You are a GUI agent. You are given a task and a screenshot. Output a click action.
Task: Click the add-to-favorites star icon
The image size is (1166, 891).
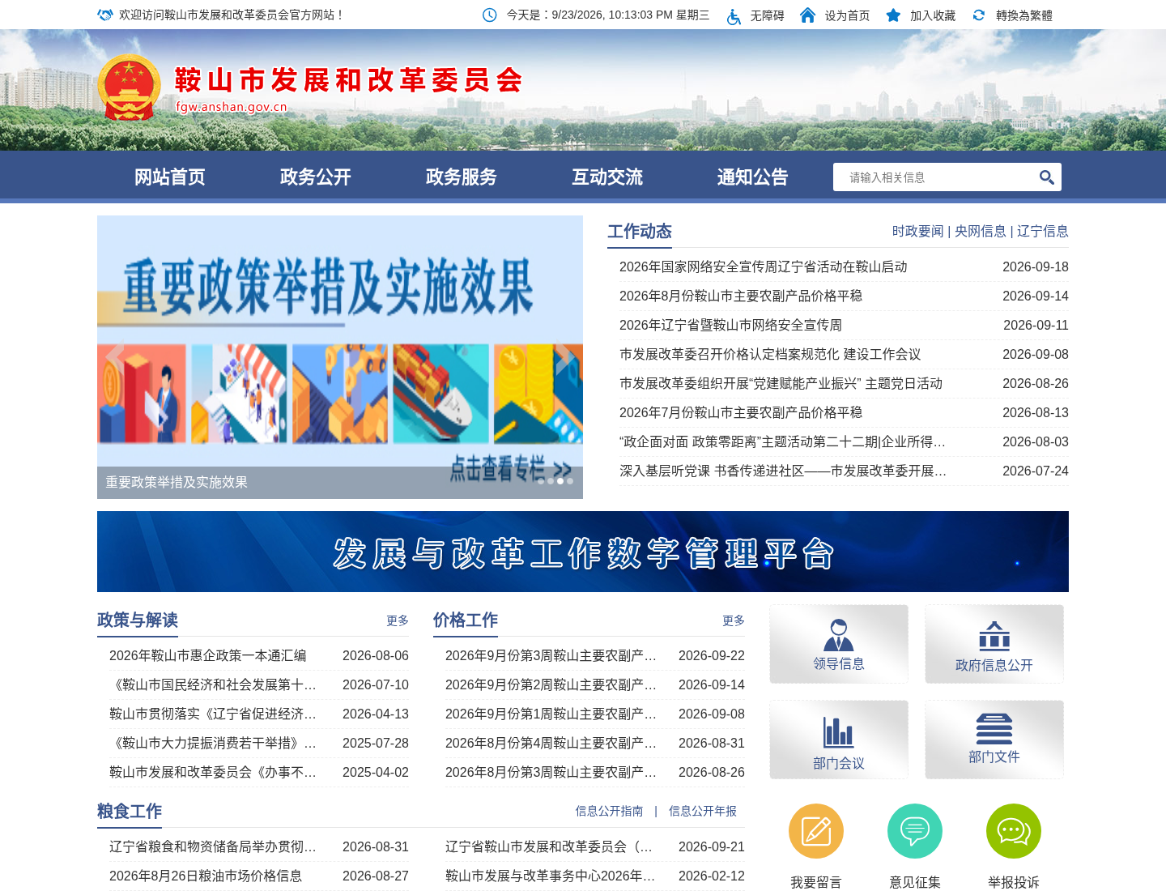point(893,15)
